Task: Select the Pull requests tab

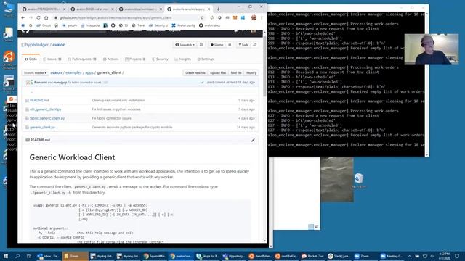Action: [82, 59]
